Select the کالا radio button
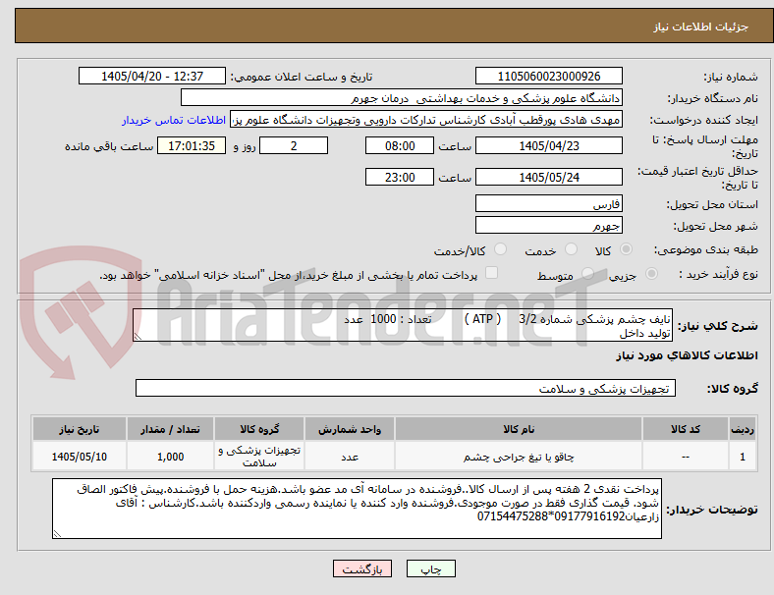The image size is (774, 595). (x=626, y=249)
